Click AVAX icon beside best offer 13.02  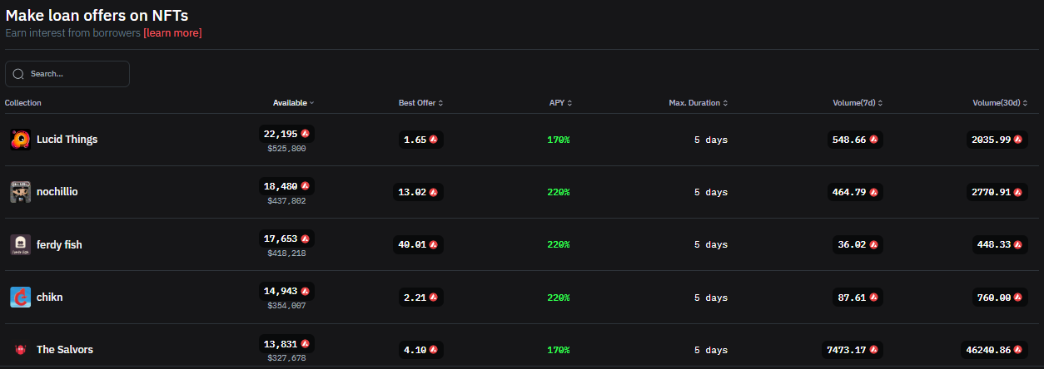tap(434, 192)
